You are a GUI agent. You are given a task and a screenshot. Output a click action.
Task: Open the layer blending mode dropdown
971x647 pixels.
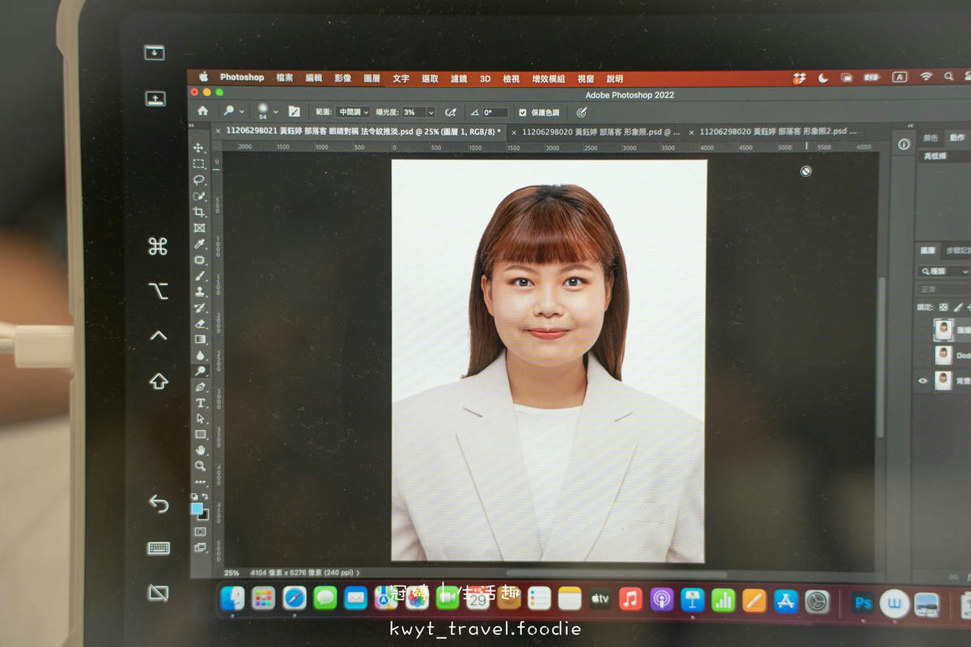pos(943,290)
